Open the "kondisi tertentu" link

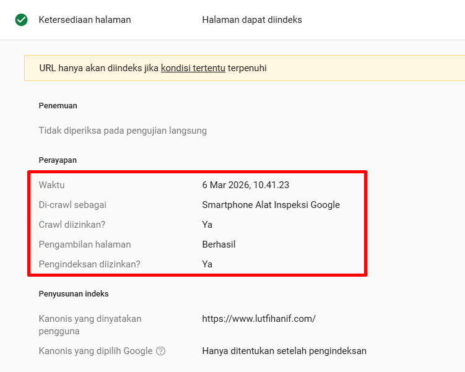(193, 68)
